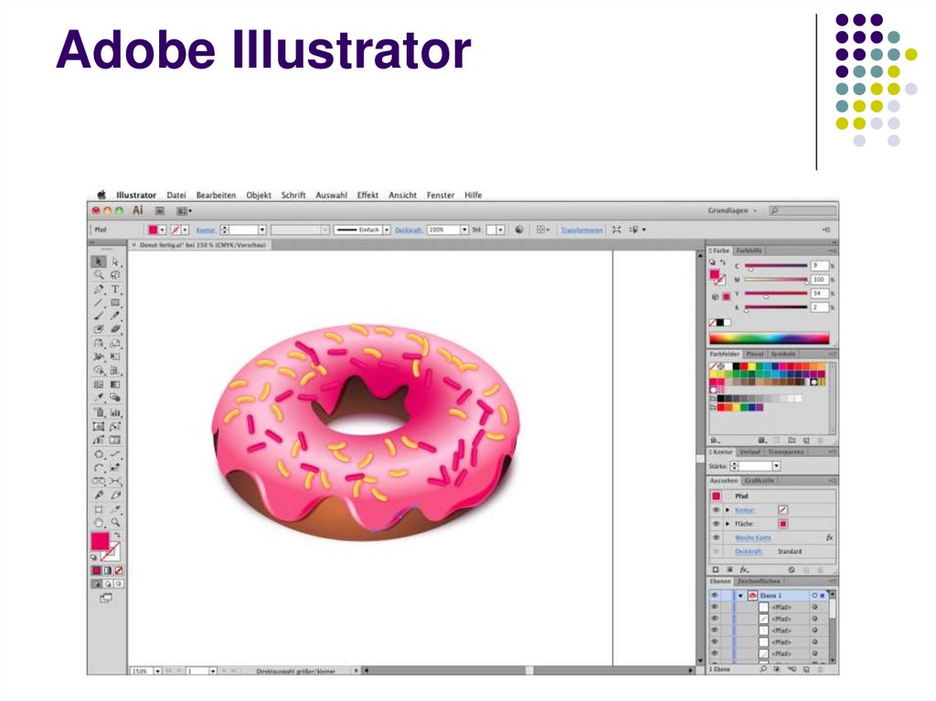The width and height of the screenshot is (936, 701).
Task: Click the M magenta slider in Farbe panel
Action: pyautogui.click(x=776, y=280)
